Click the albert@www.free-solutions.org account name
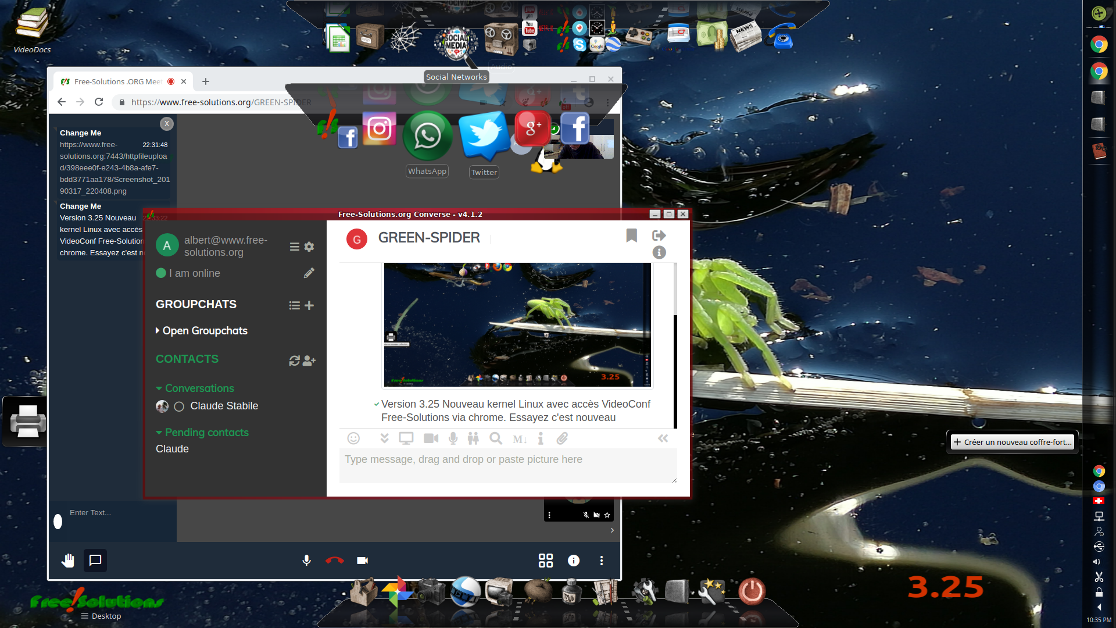 pyautogui.click(x=226, y=247)
